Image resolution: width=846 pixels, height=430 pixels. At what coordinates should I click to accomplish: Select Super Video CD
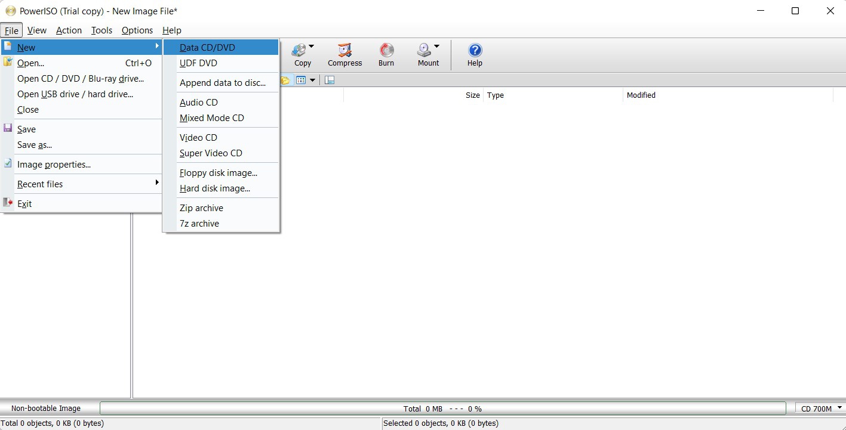(x=221, y=153)
